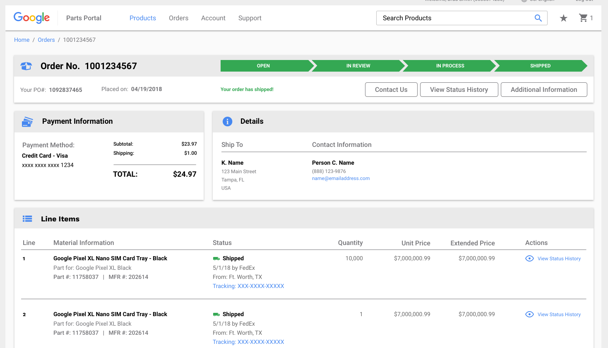Click the list icon next to Line Items
Viewport: 608px width, 348px height.
coord(27,219)
